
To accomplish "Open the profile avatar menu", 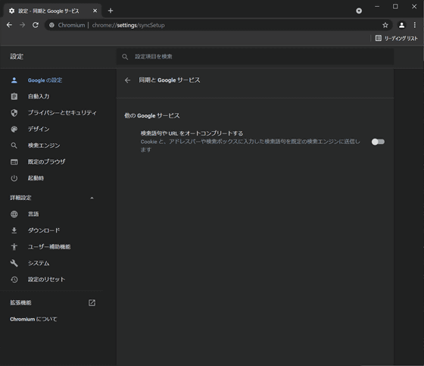I will pyautogui.click(x=401, y=25).
